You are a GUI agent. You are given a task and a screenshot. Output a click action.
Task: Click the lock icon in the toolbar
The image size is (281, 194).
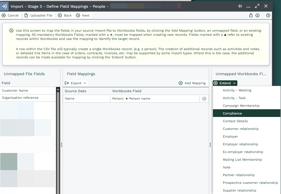(x=251, y=15)
